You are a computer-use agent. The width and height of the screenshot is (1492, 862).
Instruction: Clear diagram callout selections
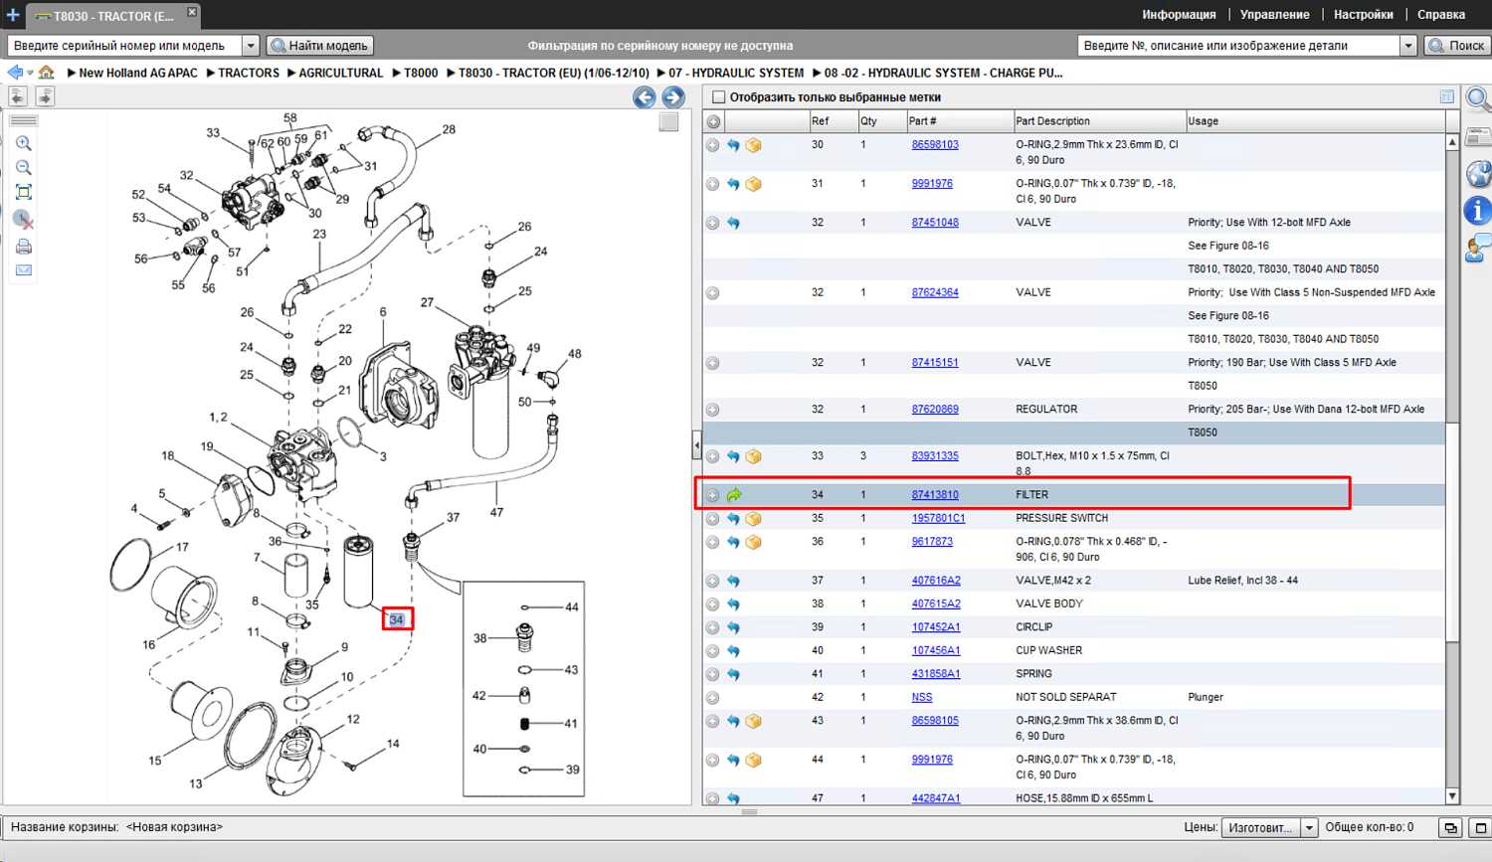24,220
